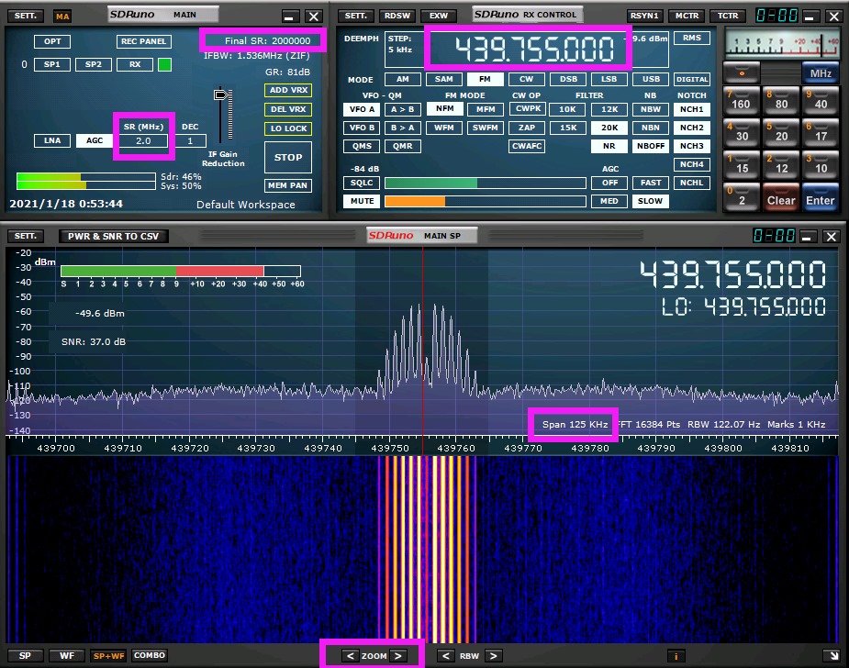The height and width of the screenshot is (668, 849).
Task: Click the RSYN1 sync icon in RX Control
Action: click(645, 16)
